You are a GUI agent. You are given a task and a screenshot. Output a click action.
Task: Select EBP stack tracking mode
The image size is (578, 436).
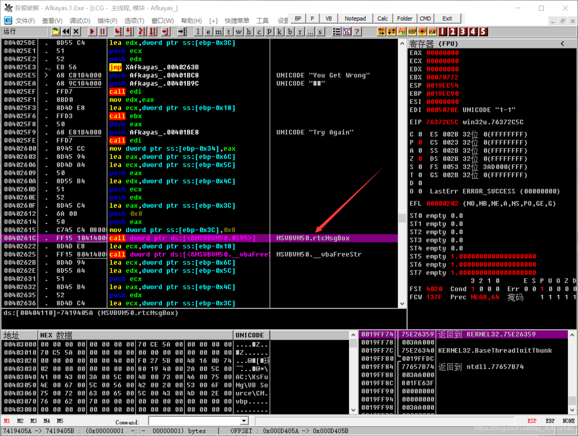click(x=550, y=421)
